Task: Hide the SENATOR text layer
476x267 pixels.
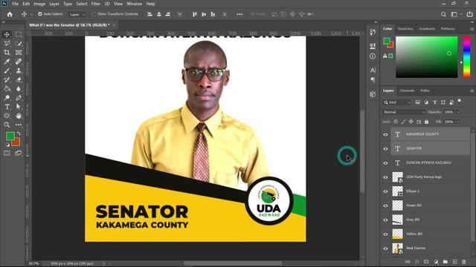Action: [x=385, y=148]
